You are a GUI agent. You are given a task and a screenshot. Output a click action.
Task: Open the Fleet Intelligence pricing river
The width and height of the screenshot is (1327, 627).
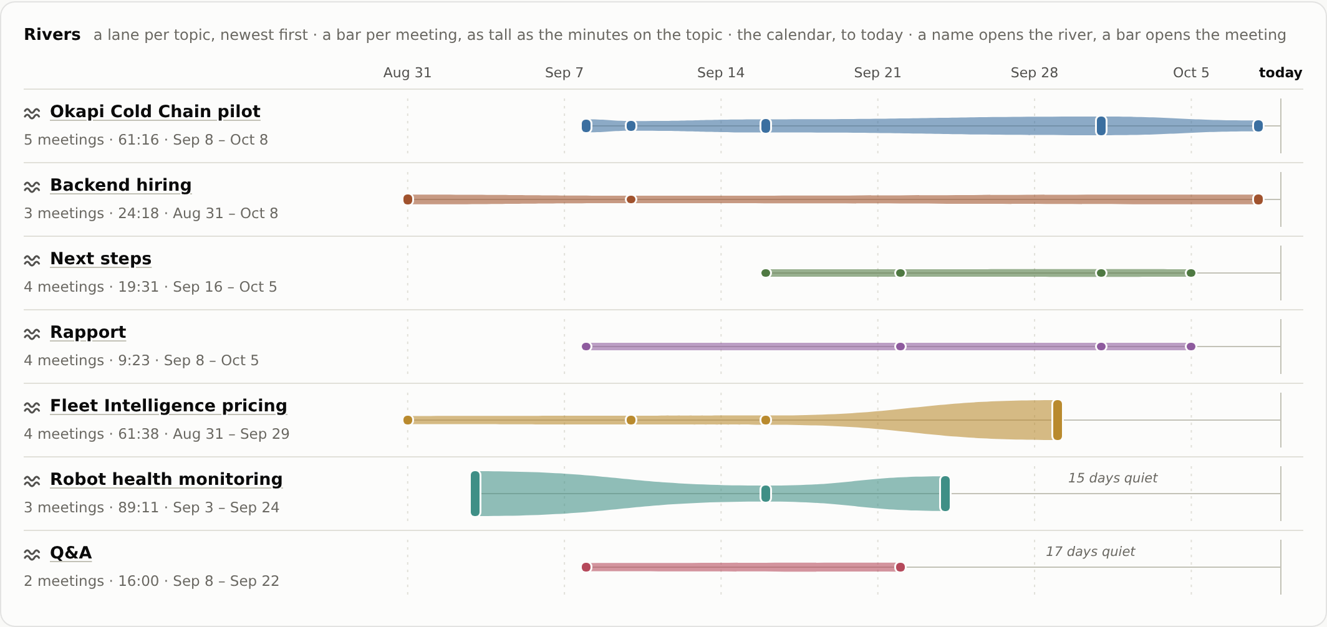pos(168,405)
